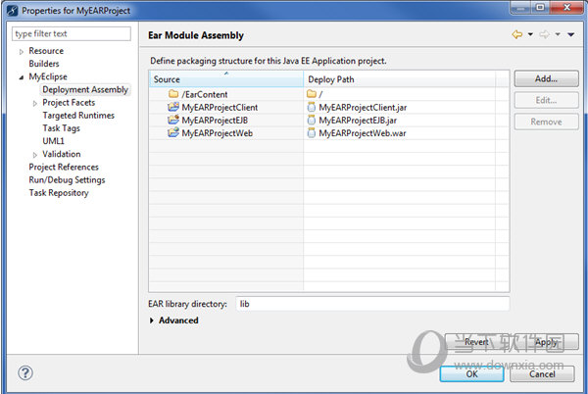Click the MyEARProjectWeb.war archive icon
Image resolution: width=588 pixels, height=394 pixels.
coord(312,132)
